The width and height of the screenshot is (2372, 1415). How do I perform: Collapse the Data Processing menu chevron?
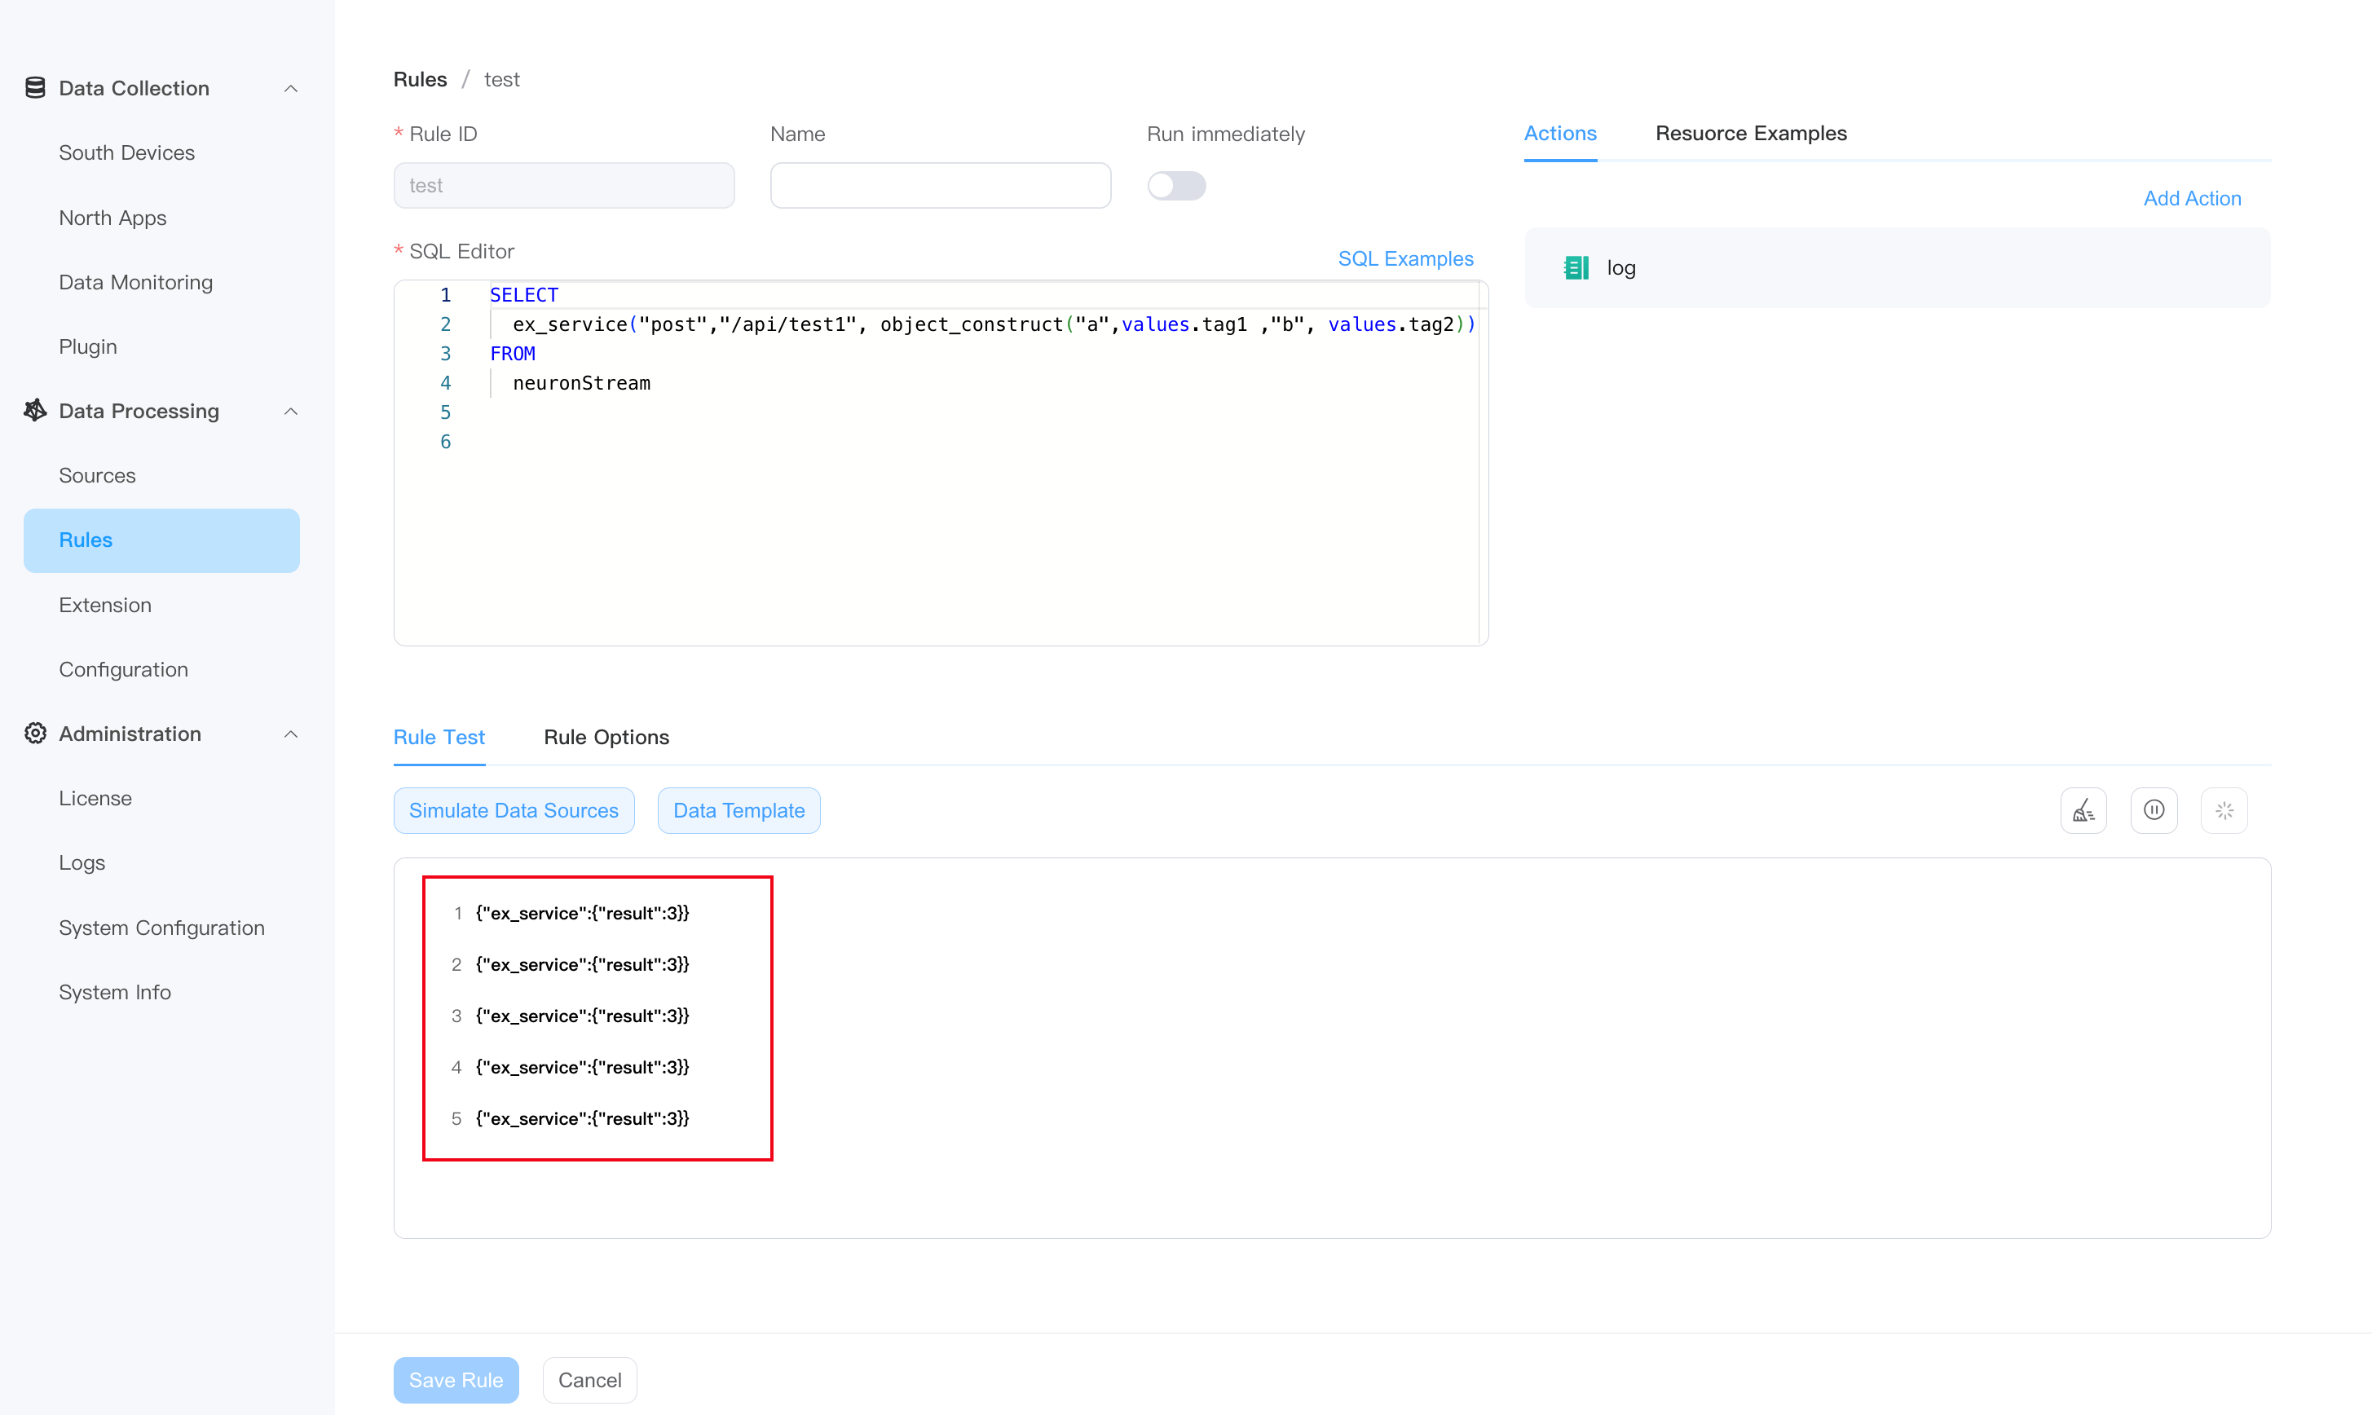pyautogui.click(x=291, y=411)
